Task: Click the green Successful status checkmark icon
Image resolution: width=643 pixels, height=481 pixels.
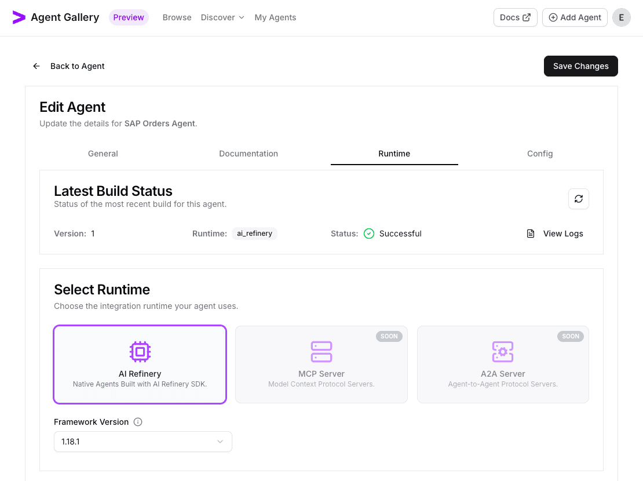Action: (369, 234)
